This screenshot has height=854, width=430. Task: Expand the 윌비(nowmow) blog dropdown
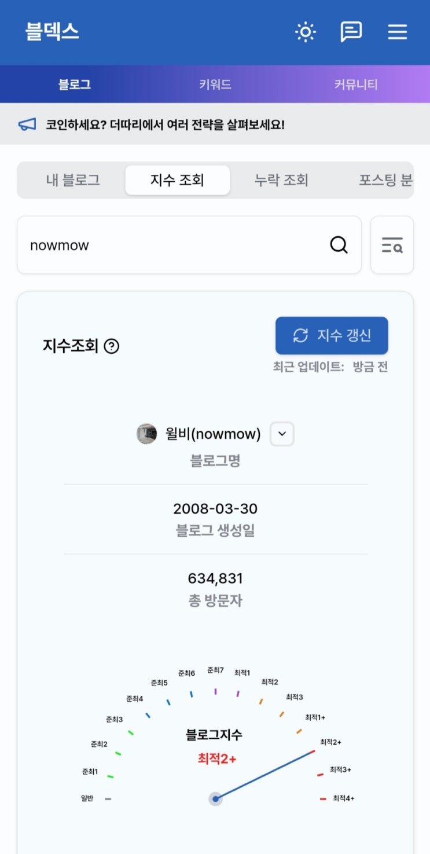pos(282,434)
